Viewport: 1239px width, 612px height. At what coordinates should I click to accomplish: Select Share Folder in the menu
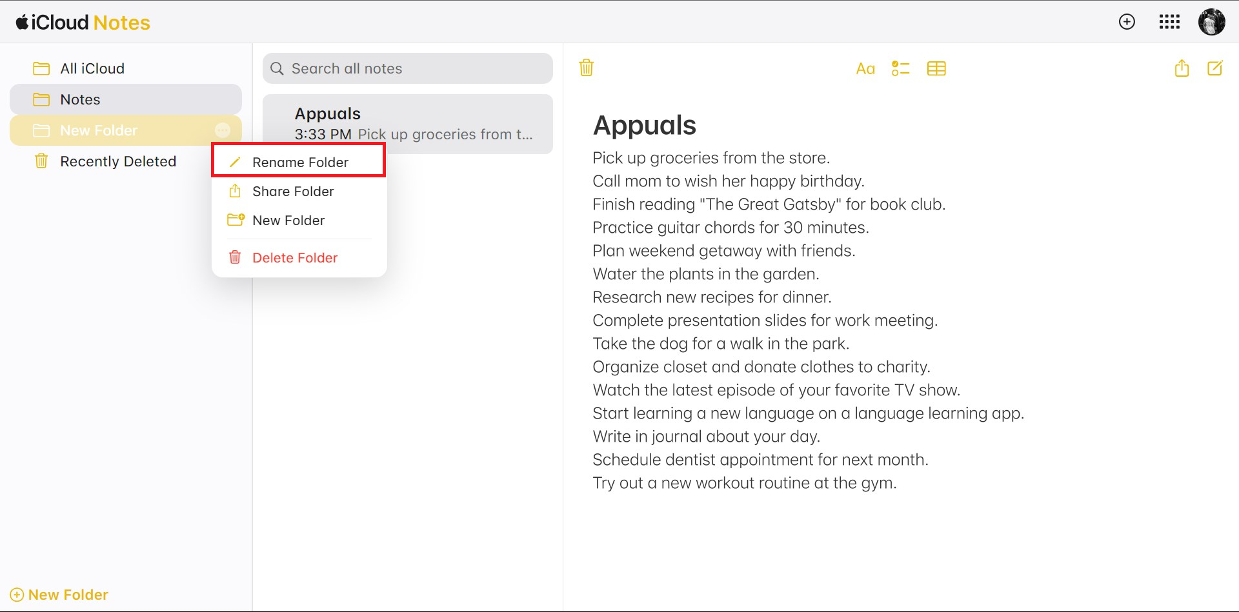coord(293,192)
